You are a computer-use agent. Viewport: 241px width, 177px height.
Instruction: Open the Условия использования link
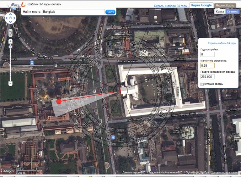225,172
